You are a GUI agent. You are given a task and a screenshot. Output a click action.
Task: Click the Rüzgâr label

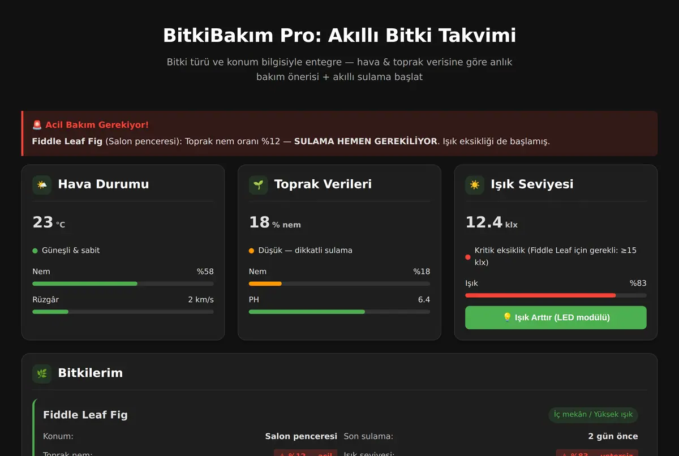[x=45, y=300]
